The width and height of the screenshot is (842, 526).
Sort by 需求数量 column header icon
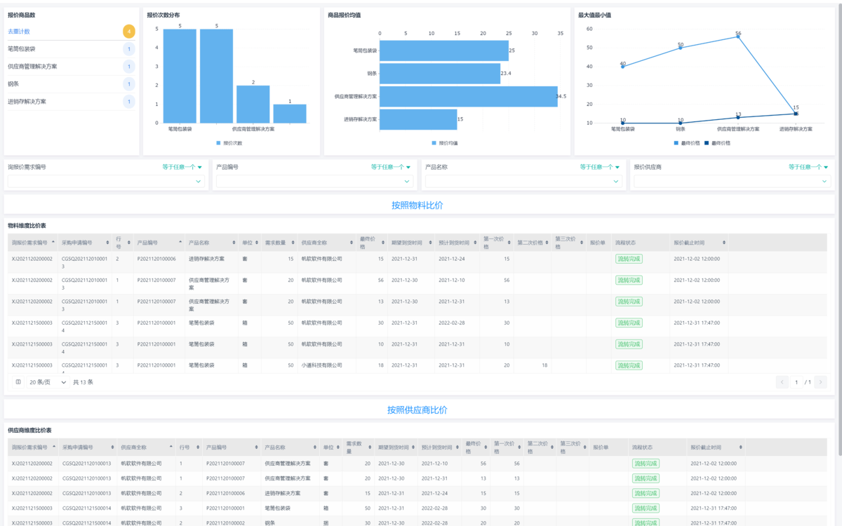click(x=292, y=243)
